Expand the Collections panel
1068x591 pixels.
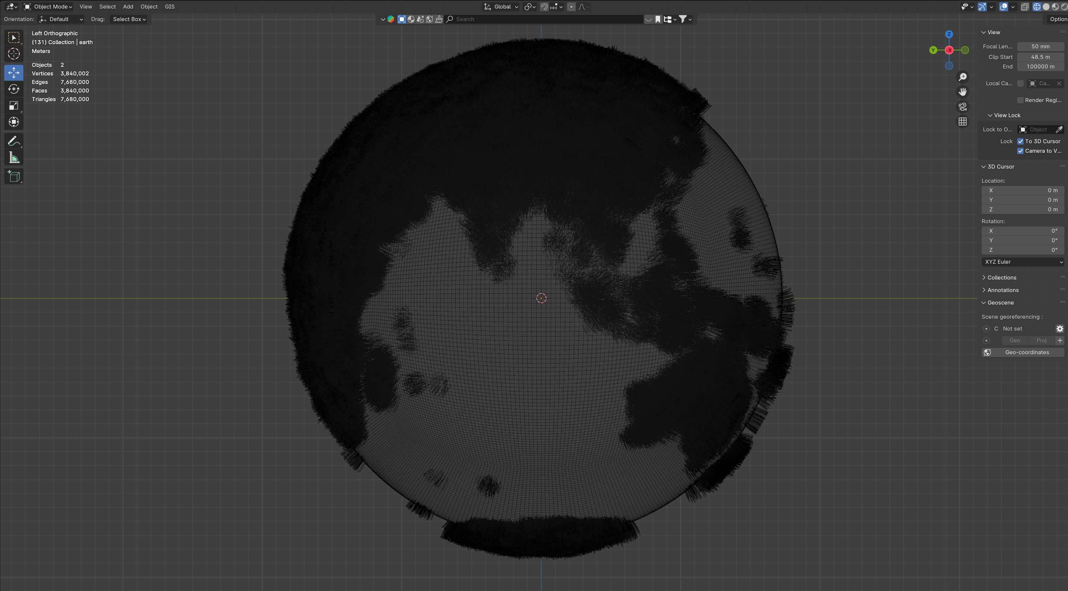[x=1001, y=278]
